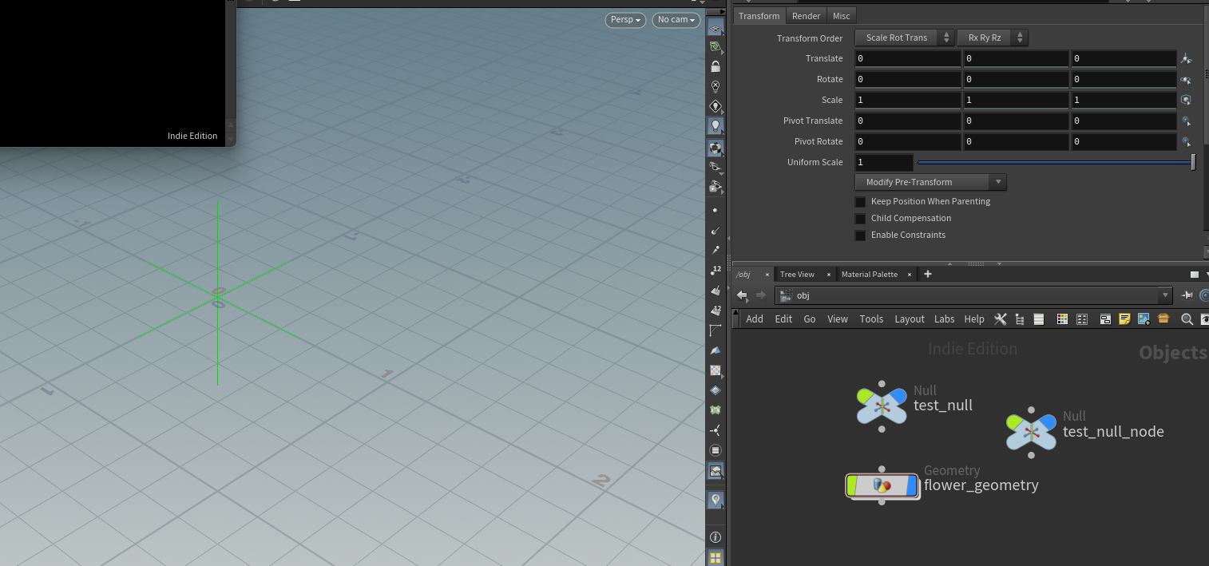Click the light bulb icon in viewport toolbar
The width and height of the screenshot is (1209, 566).
(715, 125)
